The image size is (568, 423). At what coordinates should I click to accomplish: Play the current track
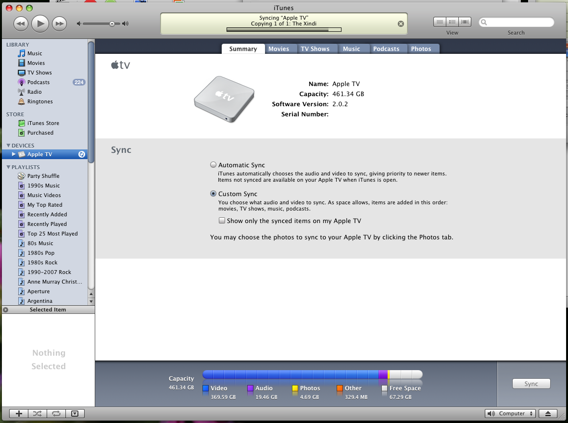coord(40,24)
